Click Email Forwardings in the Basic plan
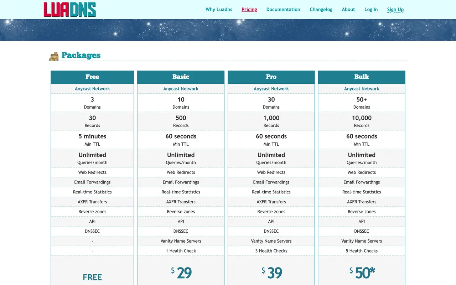 (x=181, y=182)
